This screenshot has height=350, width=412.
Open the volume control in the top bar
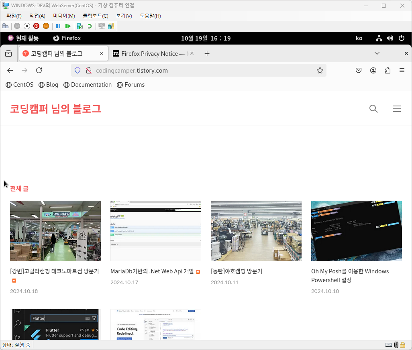pyautogui.click(x=390, y=38)
